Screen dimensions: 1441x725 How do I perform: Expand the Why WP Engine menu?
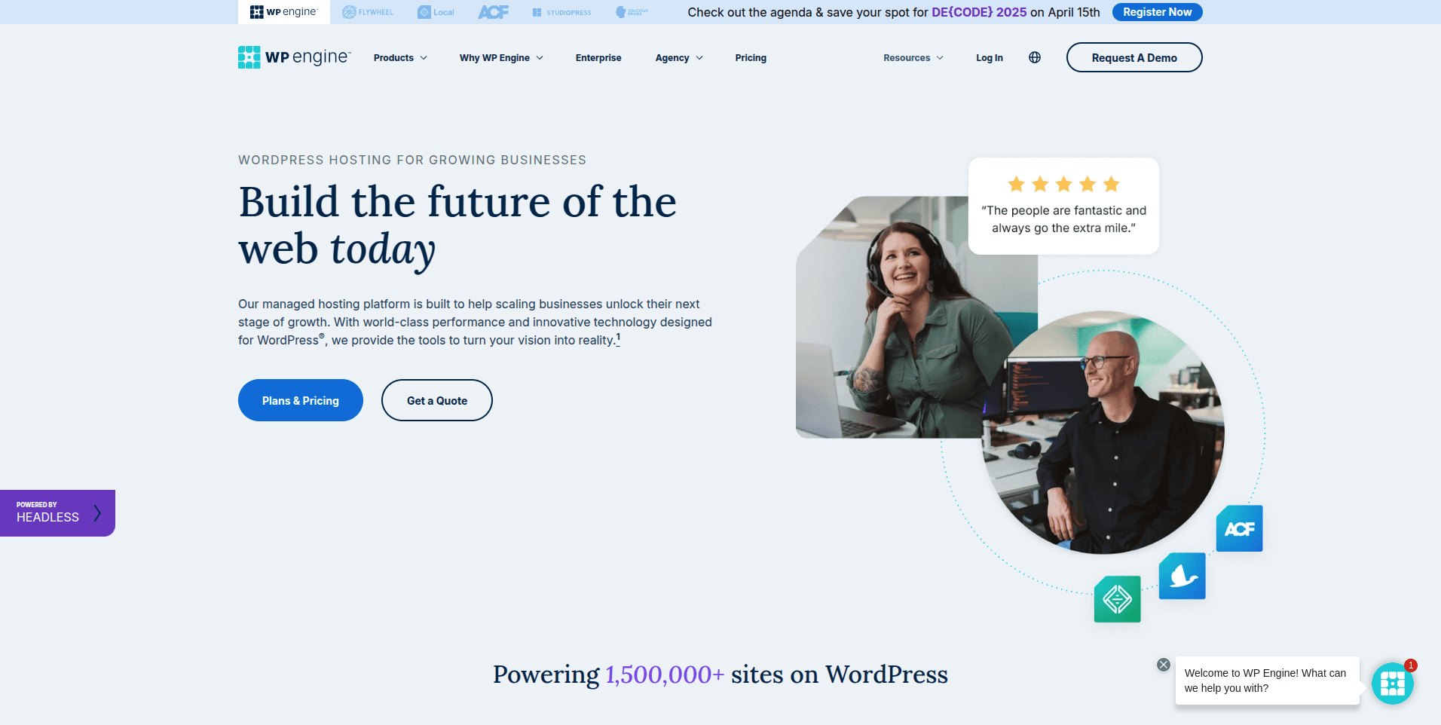click(501, 58)
